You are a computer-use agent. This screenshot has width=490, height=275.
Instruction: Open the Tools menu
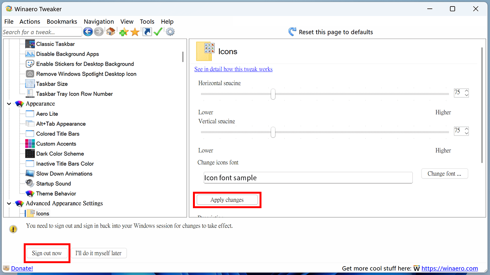coord(147,21)
